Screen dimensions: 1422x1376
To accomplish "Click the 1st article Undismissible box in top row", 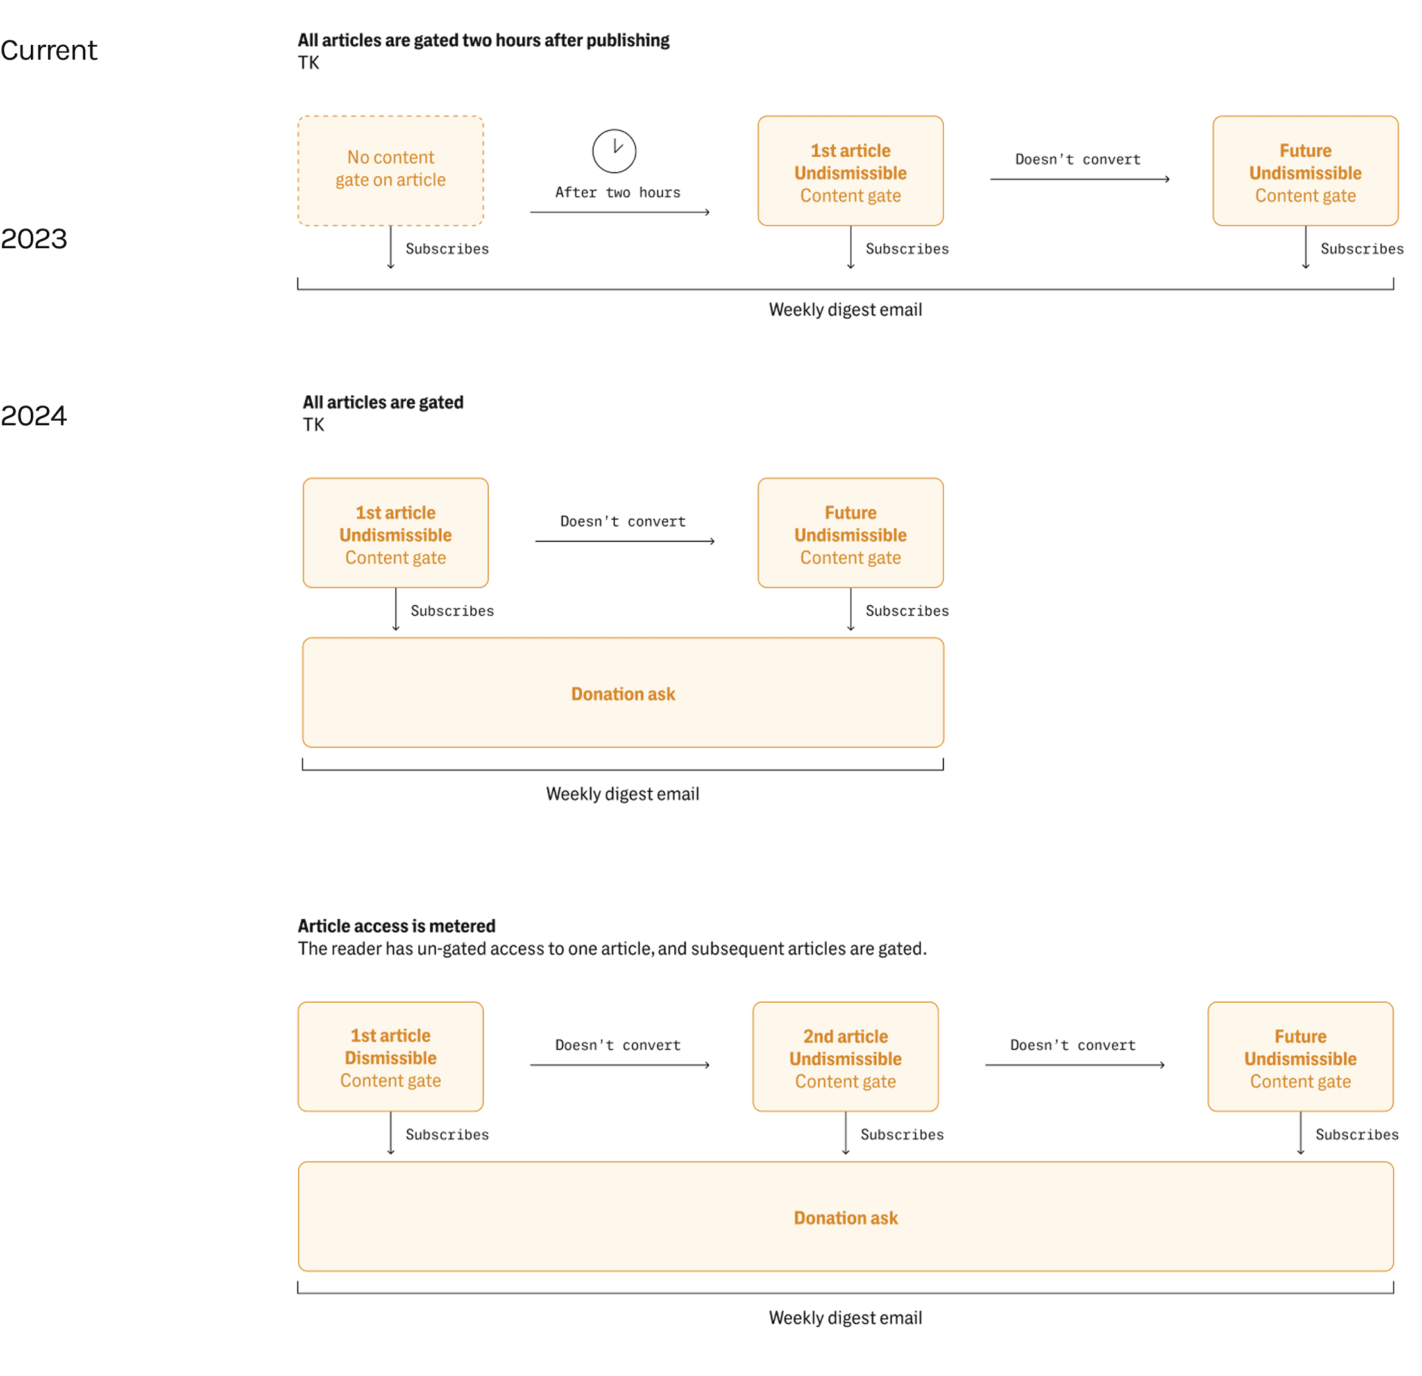I will point(851,171).
